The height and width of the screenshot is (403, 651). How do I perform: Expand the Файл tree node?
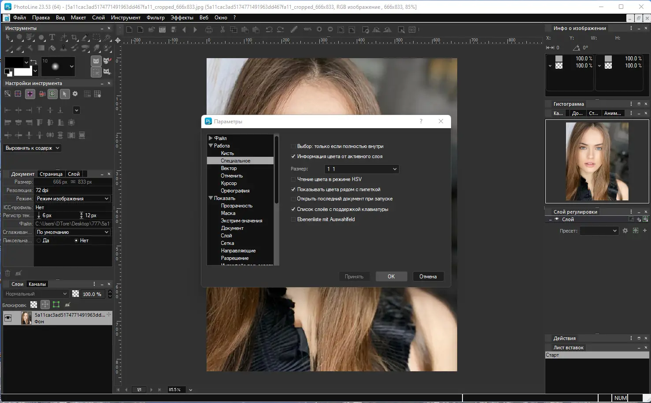click(x=211, y=138)
